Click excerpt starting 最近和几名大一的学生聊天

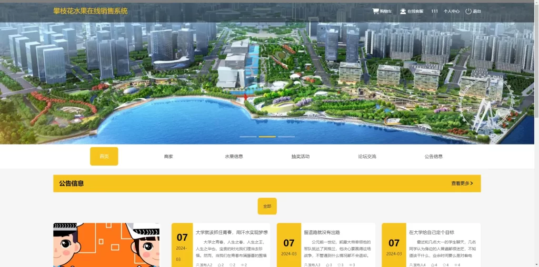coord(442,249)
